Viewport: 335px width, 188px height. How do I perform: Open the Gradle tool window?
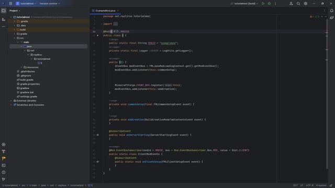point(331,18)
